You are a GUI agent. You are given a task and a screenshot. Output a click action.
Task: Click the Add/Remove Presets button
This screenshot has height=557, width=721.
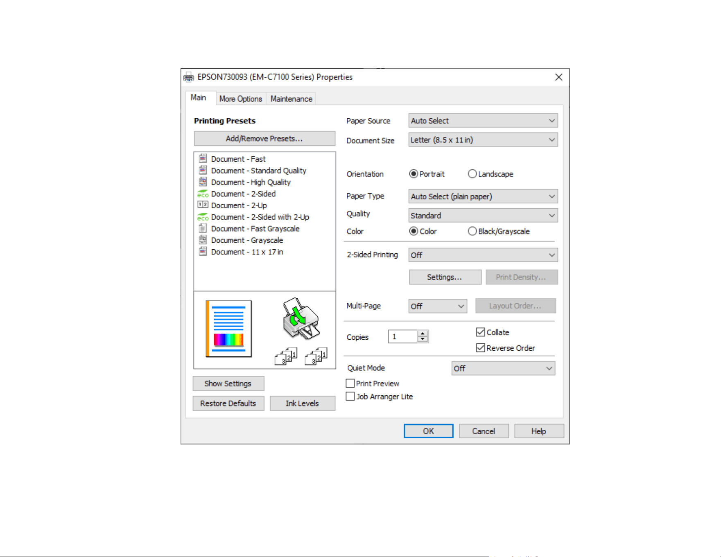pyautogui.click(x=264, y=138)
